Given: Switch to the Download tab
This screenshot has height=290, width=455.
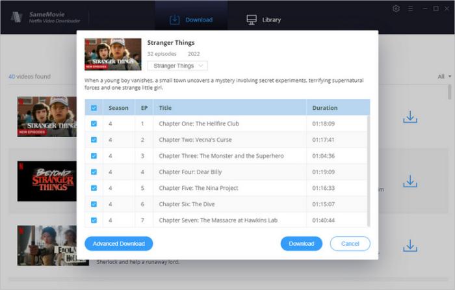Looking at the screenshot, I should pyautogui.click(x=191, y=20).
